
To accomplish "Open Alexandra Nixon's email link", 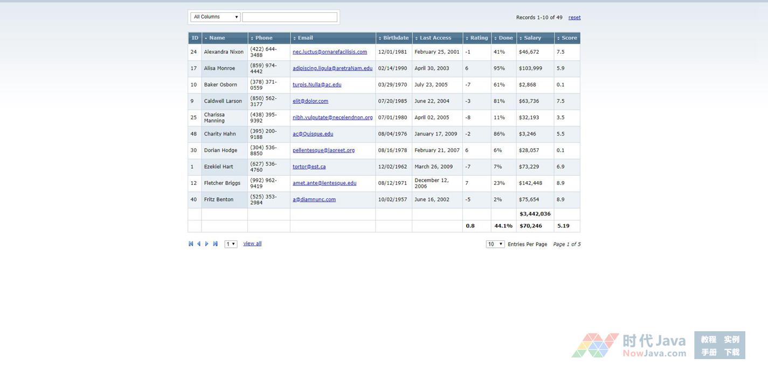I will click(x=329, y=52).
